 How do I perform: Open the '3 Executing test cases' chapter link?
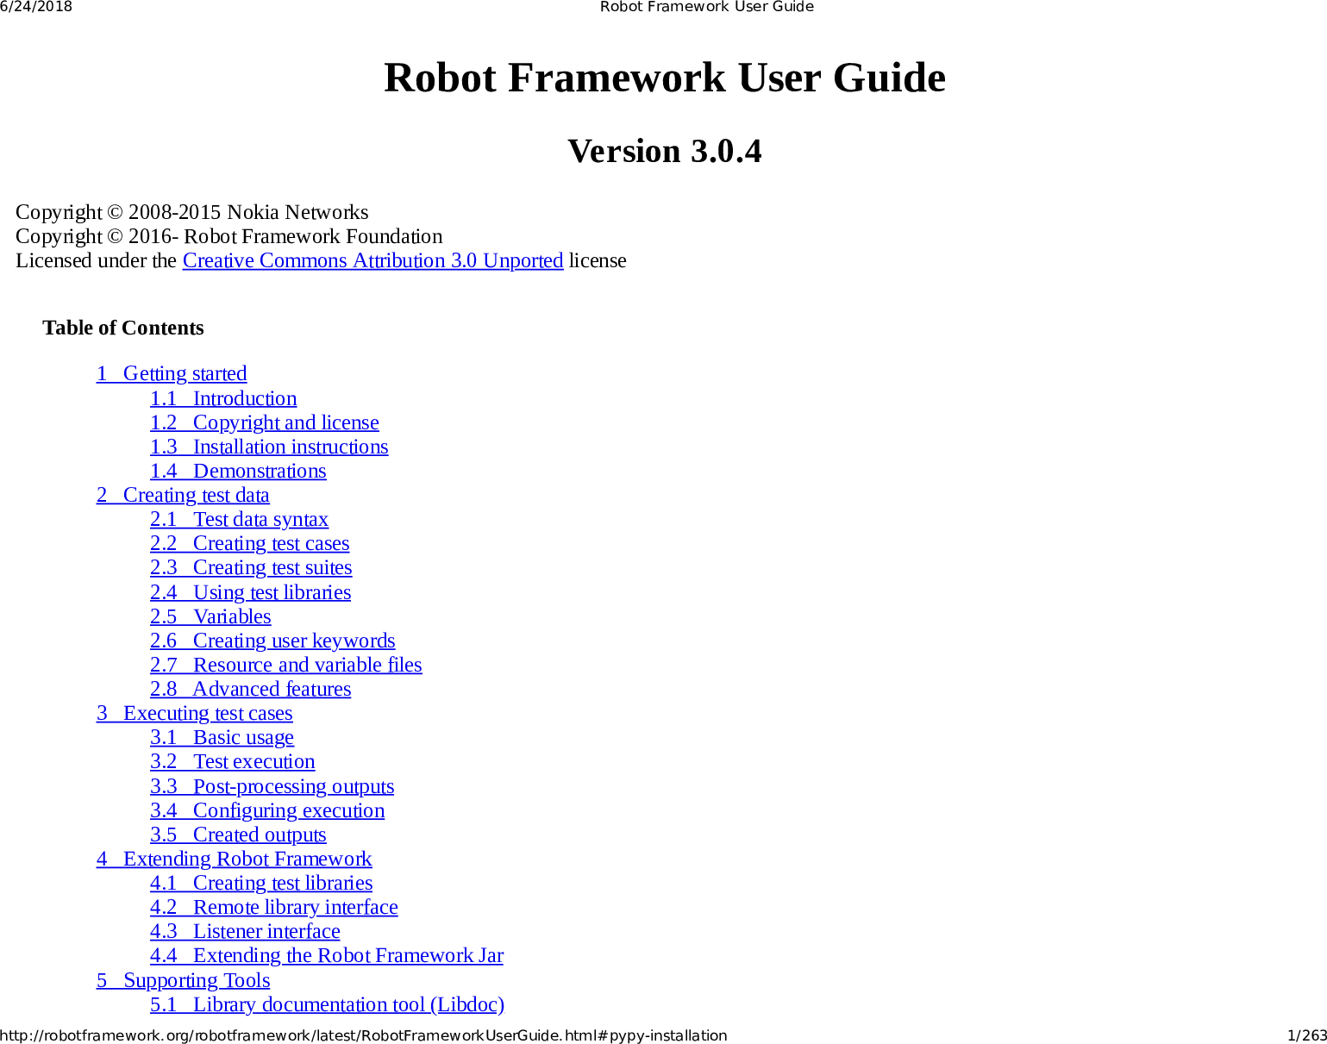tap(194, 713)
